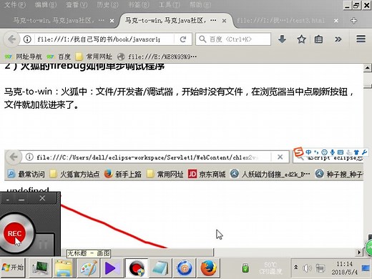Open the 历史(S) menu

107,5
